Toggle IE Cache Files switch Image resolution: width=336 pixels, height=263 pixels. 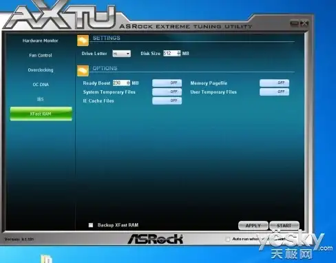(167, 101)
